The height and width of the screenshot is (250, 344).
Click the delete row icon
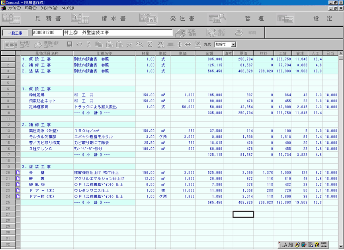point(129,45)
